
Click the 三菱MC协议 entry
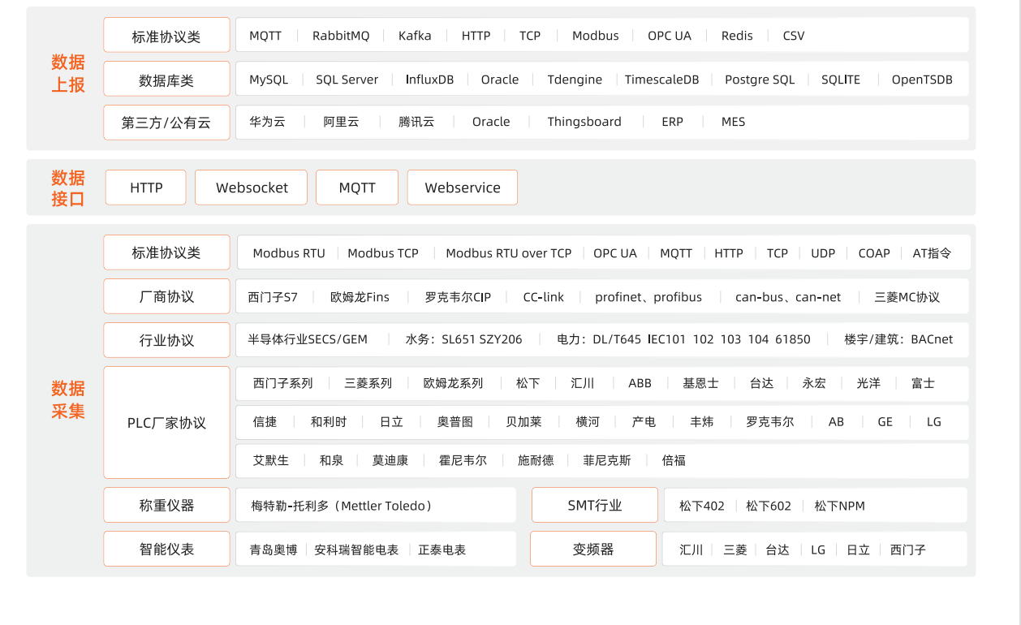pos(907,297)
